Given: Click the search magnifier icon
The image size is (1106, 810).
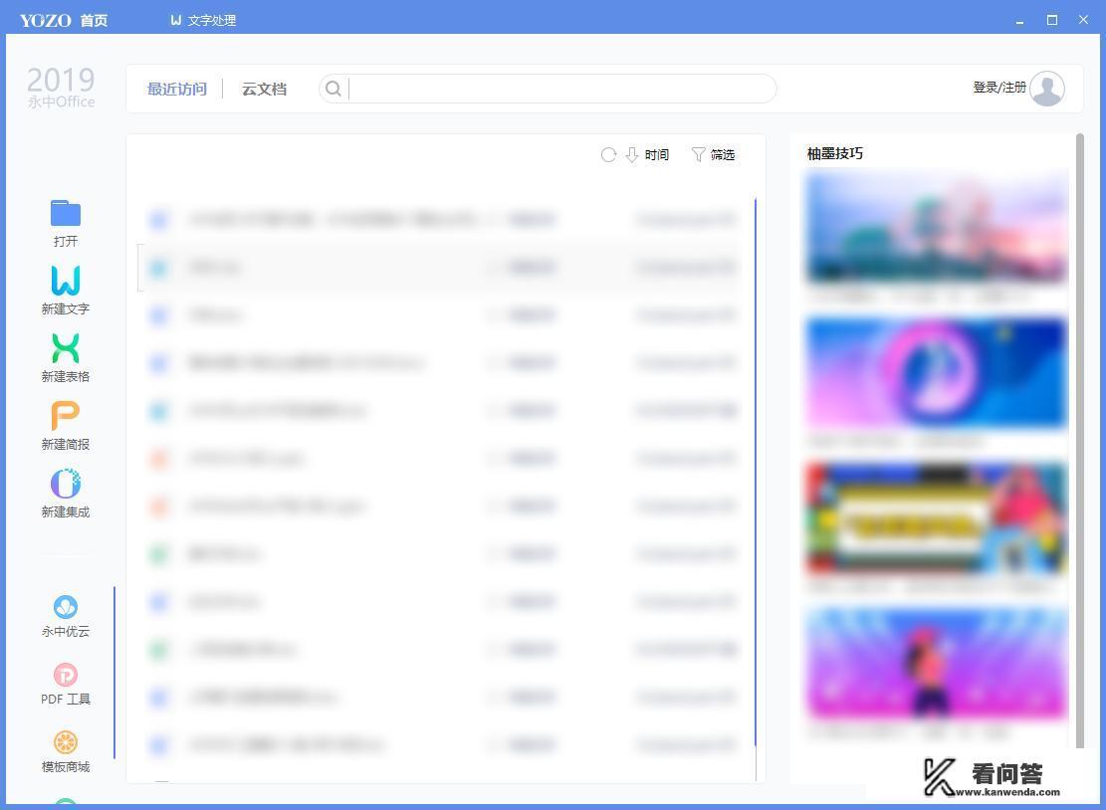Looking at the screenshot, I should click(x=333, y=89).
